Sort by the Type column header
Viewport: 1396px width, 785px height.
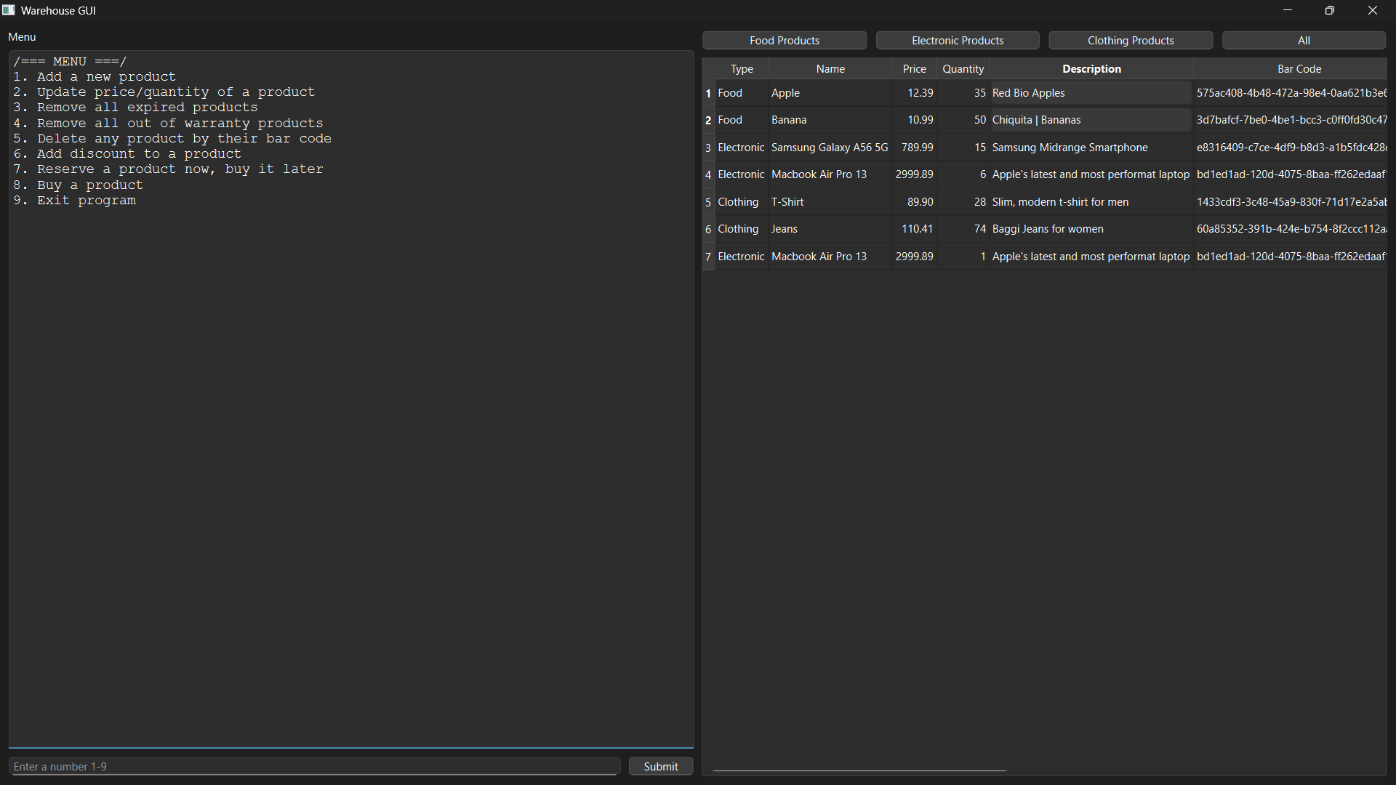coord(741,69)
